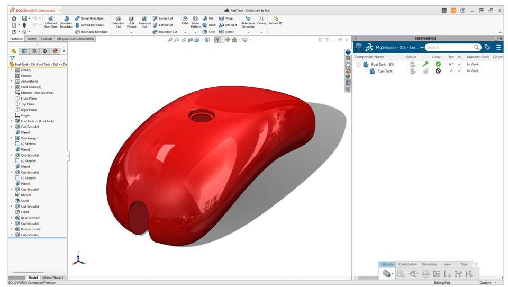Open the Edit Appearance color ball
508x287 pixels.
click(228, 40)
